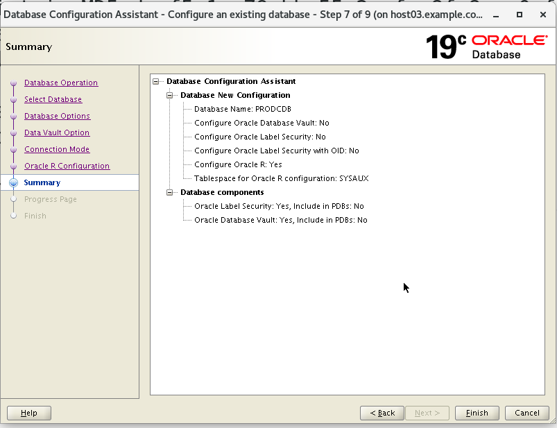Select Configure Oracle Label Security: No row
Screen dimensions: 557x428
point(260,137)
